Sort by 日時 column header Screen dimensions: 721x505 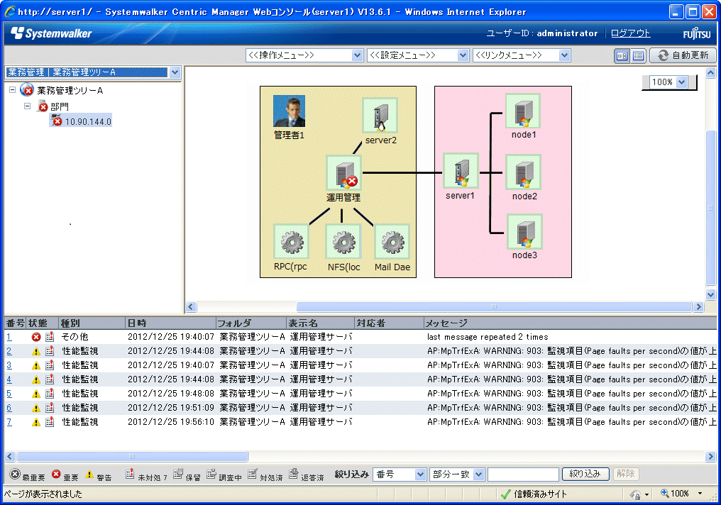pos(170,323)
